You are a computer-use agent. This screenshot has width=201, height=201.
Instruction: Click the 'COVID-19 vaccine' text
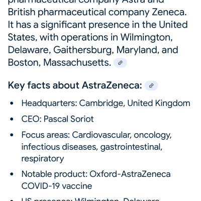(57, 186)
